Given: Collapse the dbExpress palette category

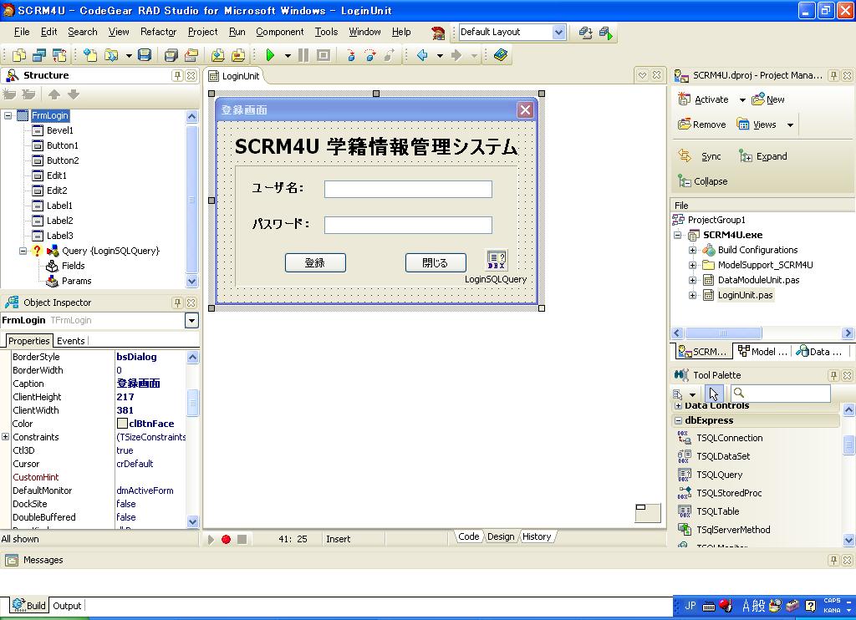Looking at the screenshot, I should (x=678, y=420).
